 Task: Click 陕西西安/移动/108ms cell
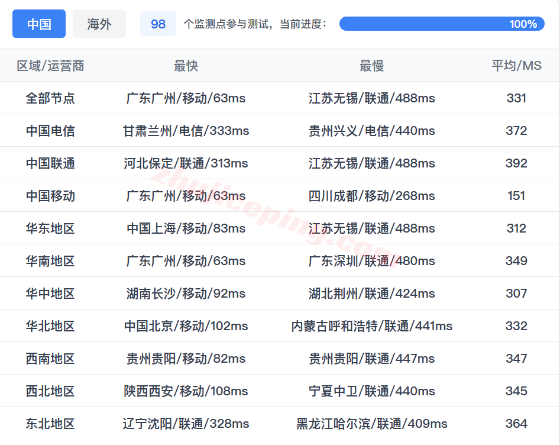pos(186,391)
